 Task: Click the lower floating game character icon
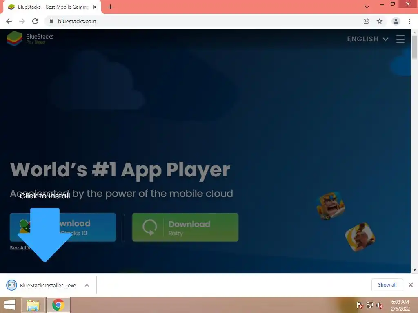[x=360, y=237]
